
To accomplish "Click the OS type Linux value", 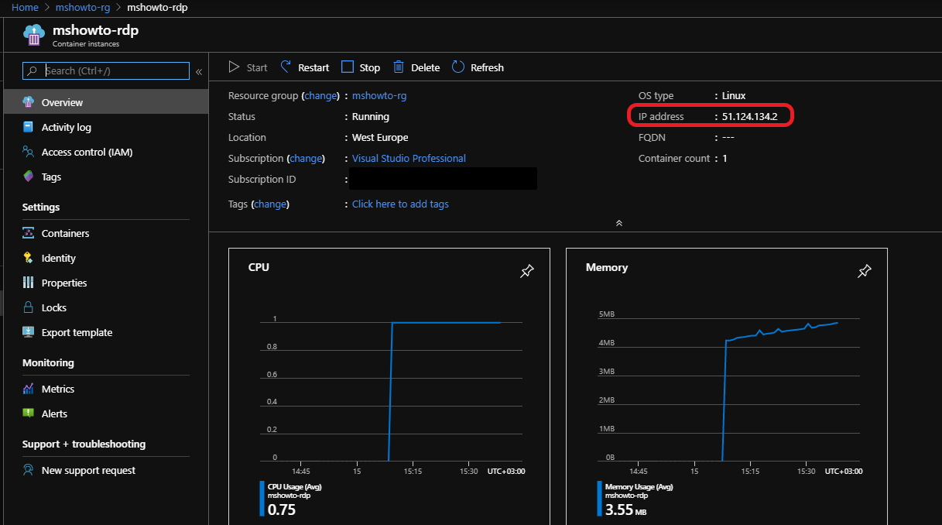I will 734,96.
